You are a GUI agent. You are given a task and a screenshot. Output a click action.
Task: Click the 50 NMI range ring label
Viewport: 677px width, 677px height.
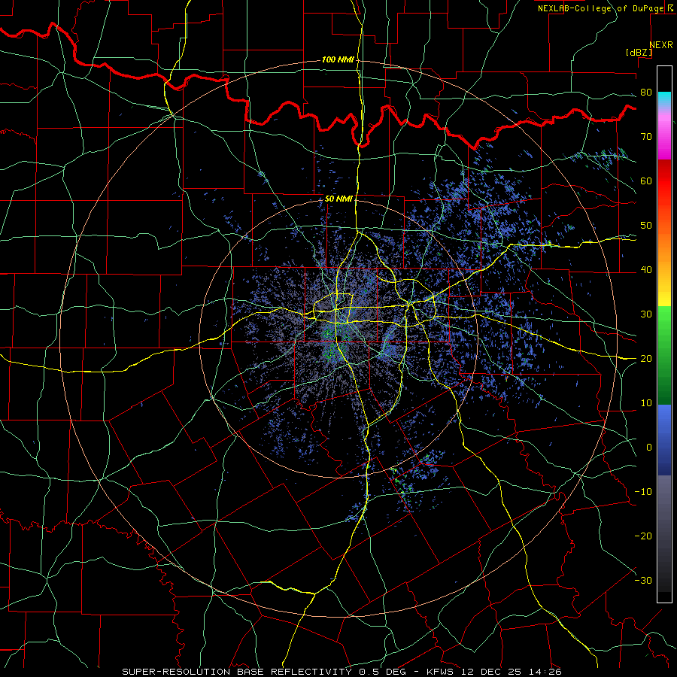tap(339, 199)
